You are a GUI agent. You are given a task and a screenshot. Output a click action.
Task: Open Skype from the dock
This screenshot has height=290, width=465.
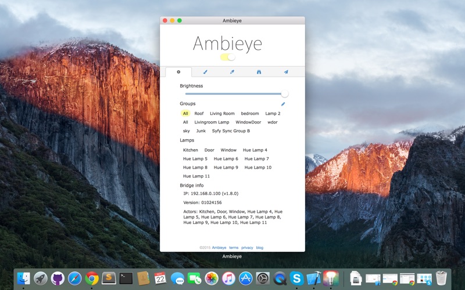pos(297,278)
